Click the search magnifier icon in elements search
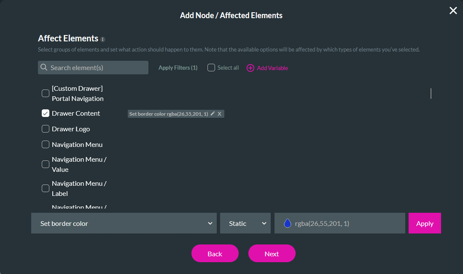Screen dimensions: 463x274 coord(44,68)
